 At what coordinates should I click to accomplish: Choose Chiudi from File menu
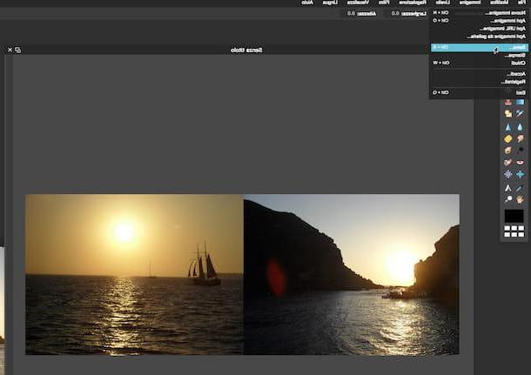(479, 63)
